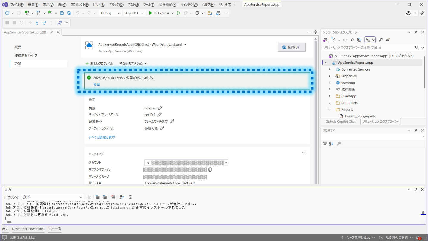The width and height of the screenshot is (428, 241).
Task: Select Invoice_bluegray.rdlx file
Action: 360,116
